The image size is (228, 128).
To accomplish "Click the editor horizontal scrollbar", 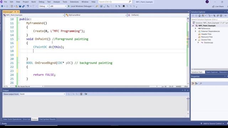I will tap(97, 86).
